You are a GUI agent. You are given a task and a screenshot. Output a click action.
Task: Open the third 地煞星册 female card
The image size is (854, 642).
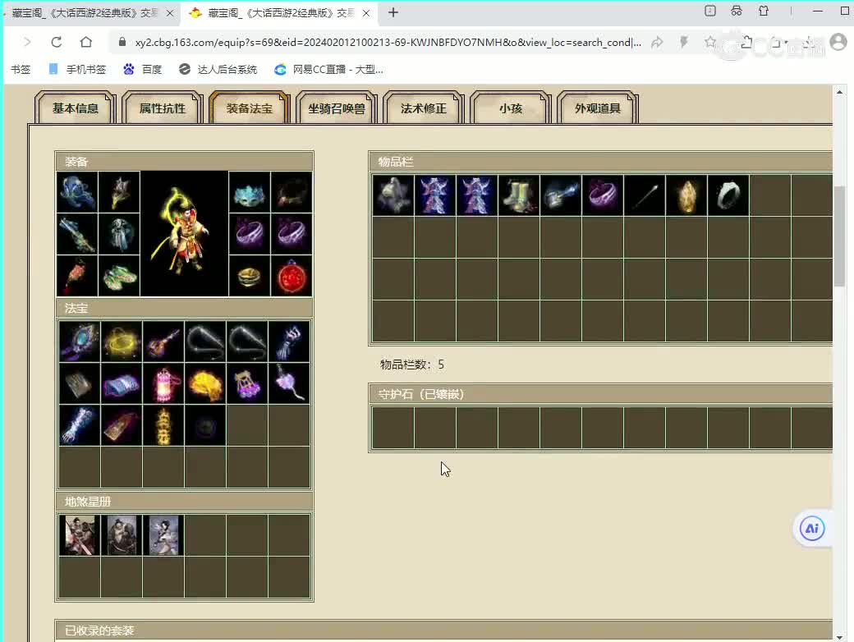(x=163, y=534)
